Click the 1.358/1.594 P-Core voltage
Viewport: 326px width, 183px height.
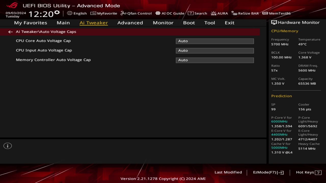[282, 126]
